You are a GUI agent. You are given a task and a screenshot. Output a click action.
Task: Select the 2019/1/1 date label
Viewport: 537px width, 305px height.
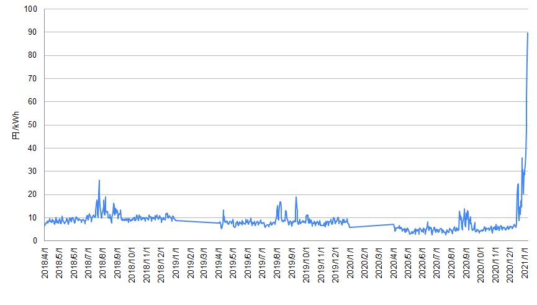tap(176, 263)
